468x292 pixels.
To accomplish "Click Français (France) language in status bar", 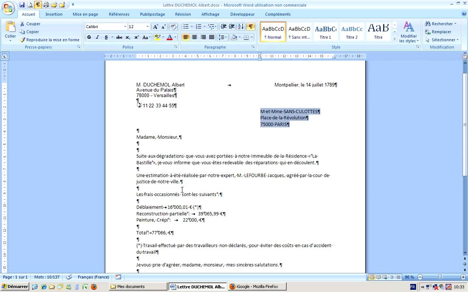I will point(93,277).
